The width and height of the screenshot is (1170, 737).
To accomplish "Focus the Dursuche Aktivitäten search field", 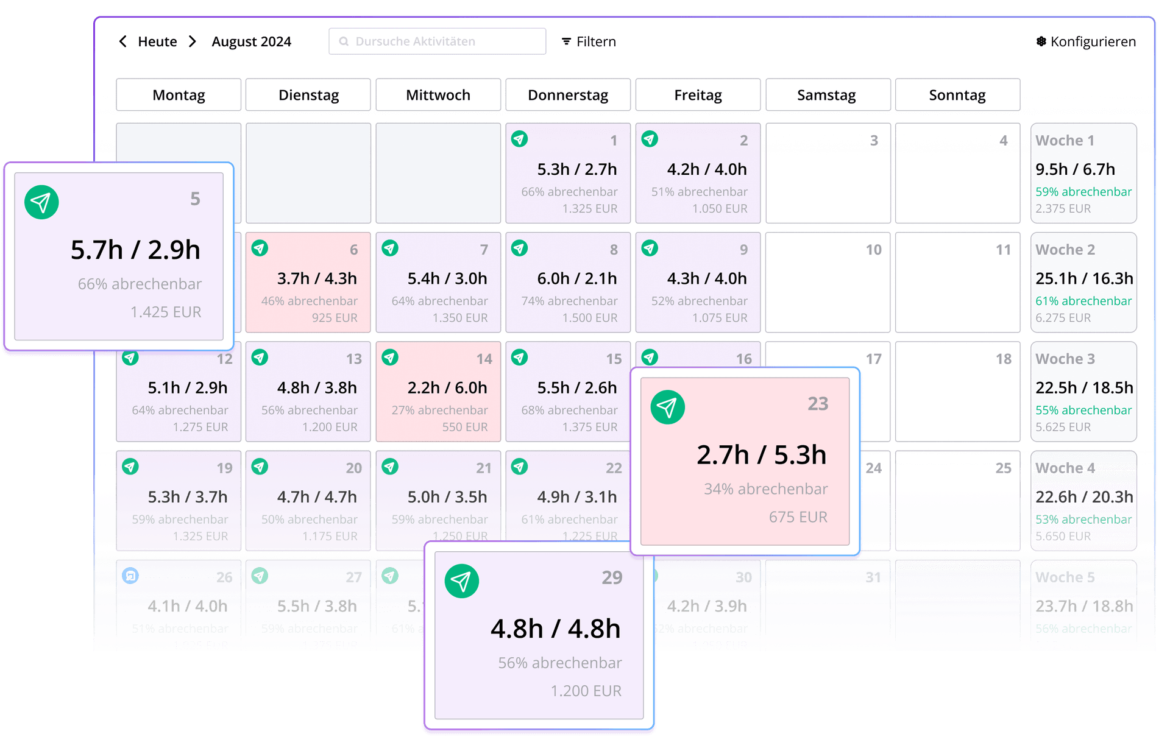I will coord(438,41).
